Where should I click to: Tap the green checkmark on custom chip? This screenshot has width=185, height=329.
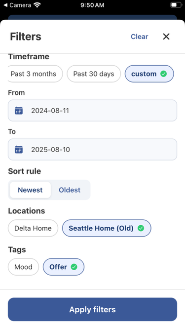[x=164, y=74]
